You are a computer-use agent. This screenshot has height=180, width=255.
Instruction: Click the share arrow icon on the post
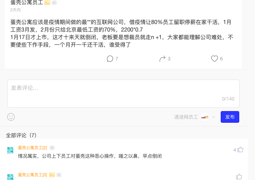162,59
